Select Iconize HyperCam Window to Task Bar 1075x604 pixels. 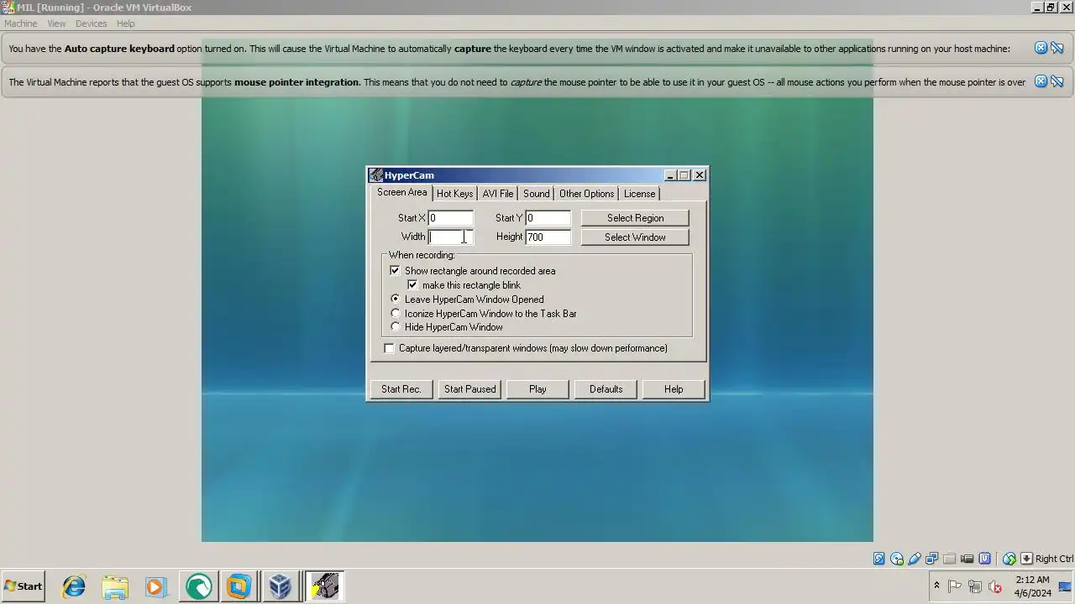(x=396, y=313)
